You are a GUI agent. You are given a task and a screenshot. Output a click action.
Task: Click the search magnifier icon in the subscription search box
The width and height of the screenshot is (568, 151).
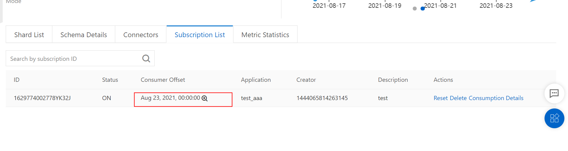tap(146, 58)
